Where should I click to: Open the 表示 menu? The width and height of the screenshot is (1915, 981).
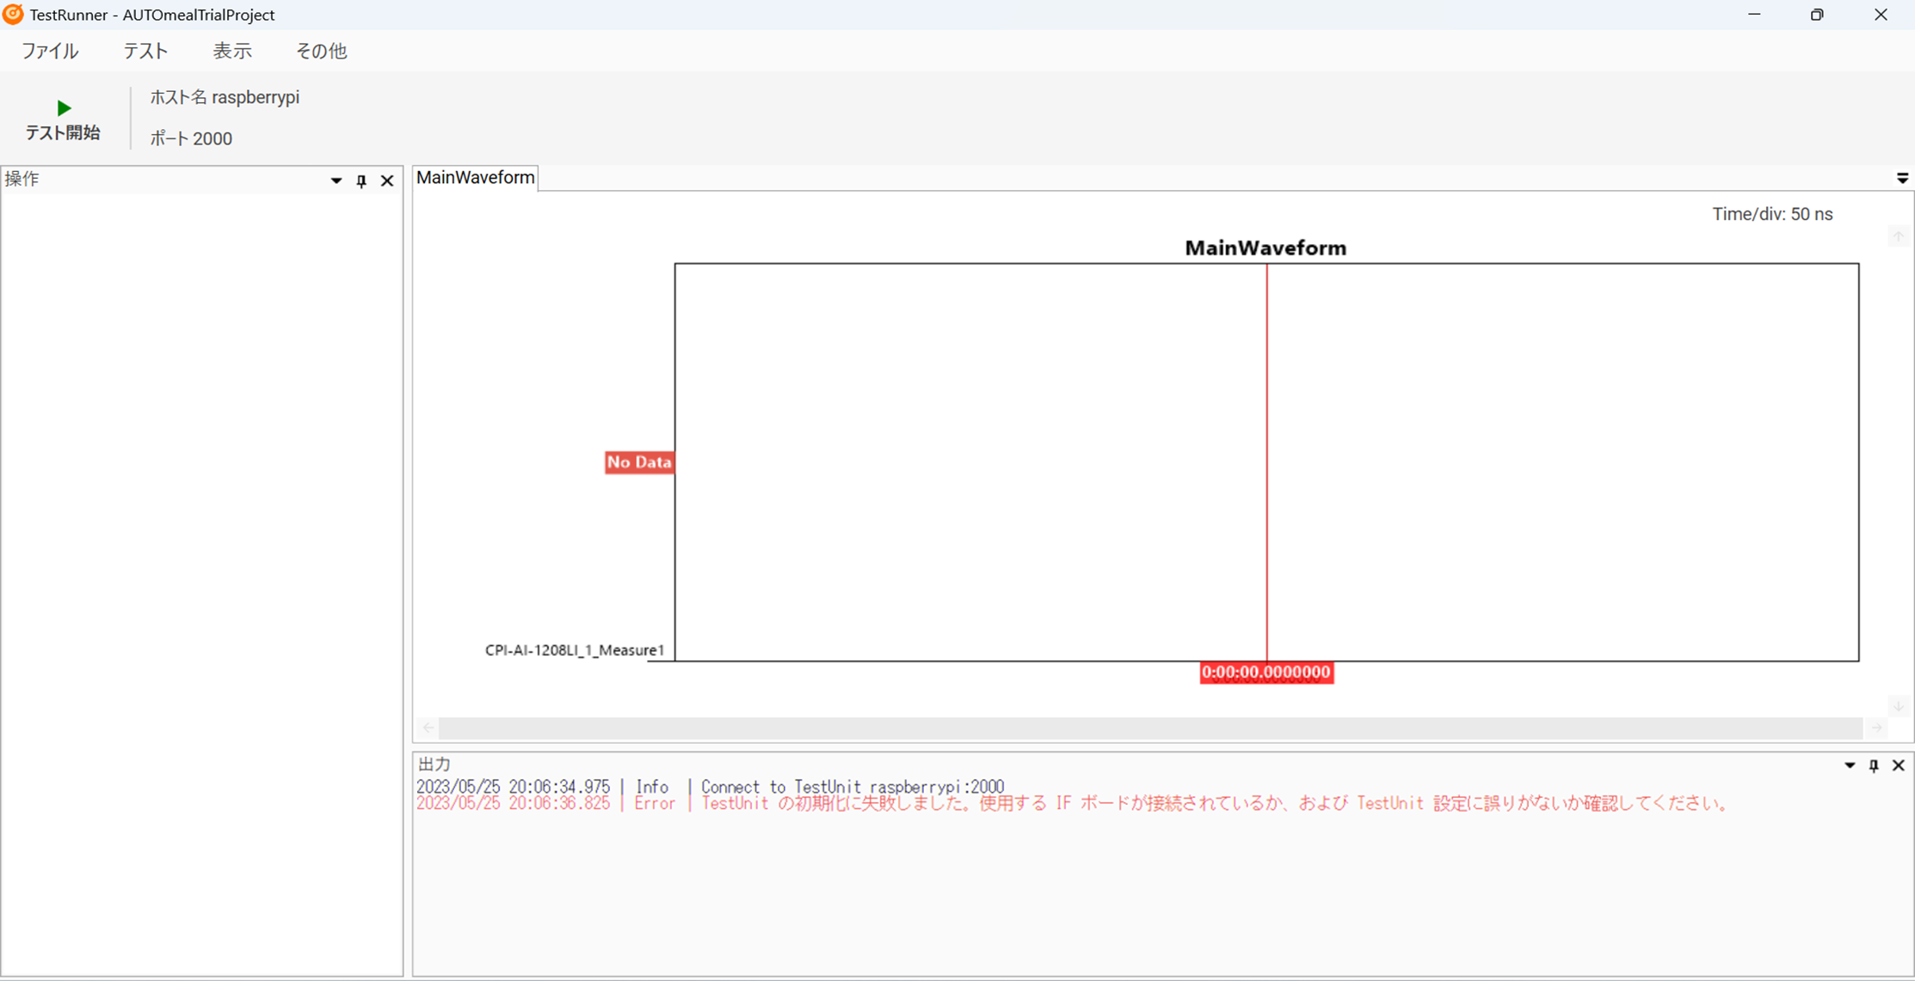pos(232,51)
